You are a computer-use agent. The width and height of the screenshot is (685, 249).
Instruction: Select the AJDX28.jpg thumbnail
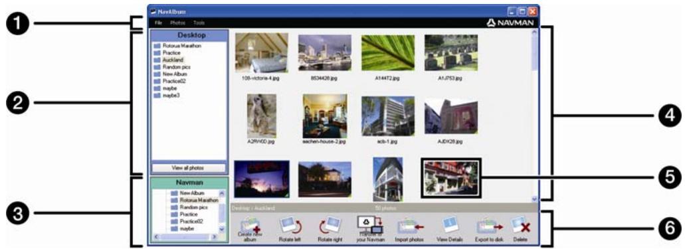pyautogui.click(x=451, y=116)
